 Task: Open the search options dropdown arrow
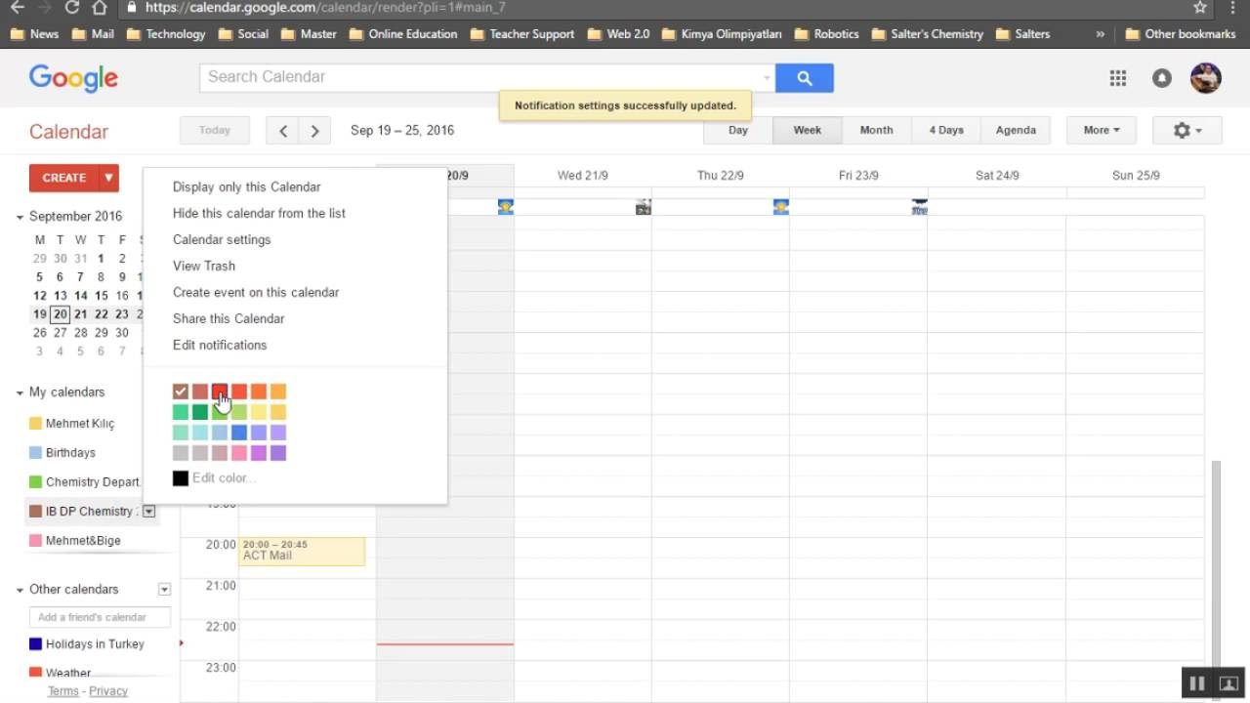767,78
